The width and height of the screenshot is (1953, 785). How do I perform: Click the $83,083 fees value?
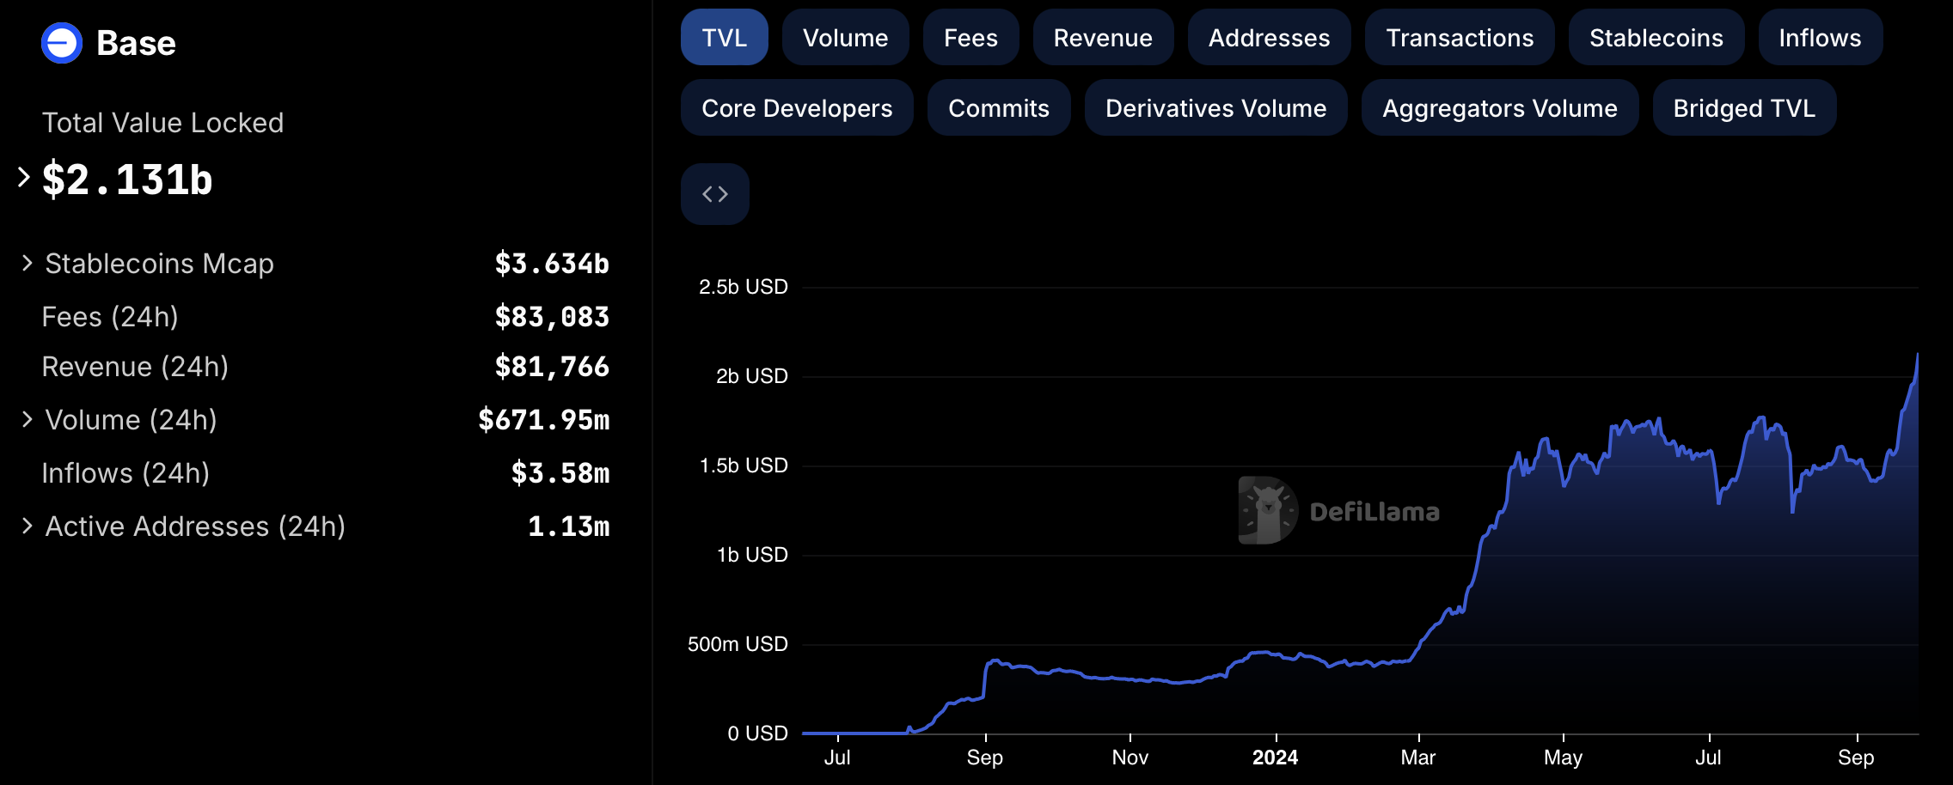click(552, 317)
